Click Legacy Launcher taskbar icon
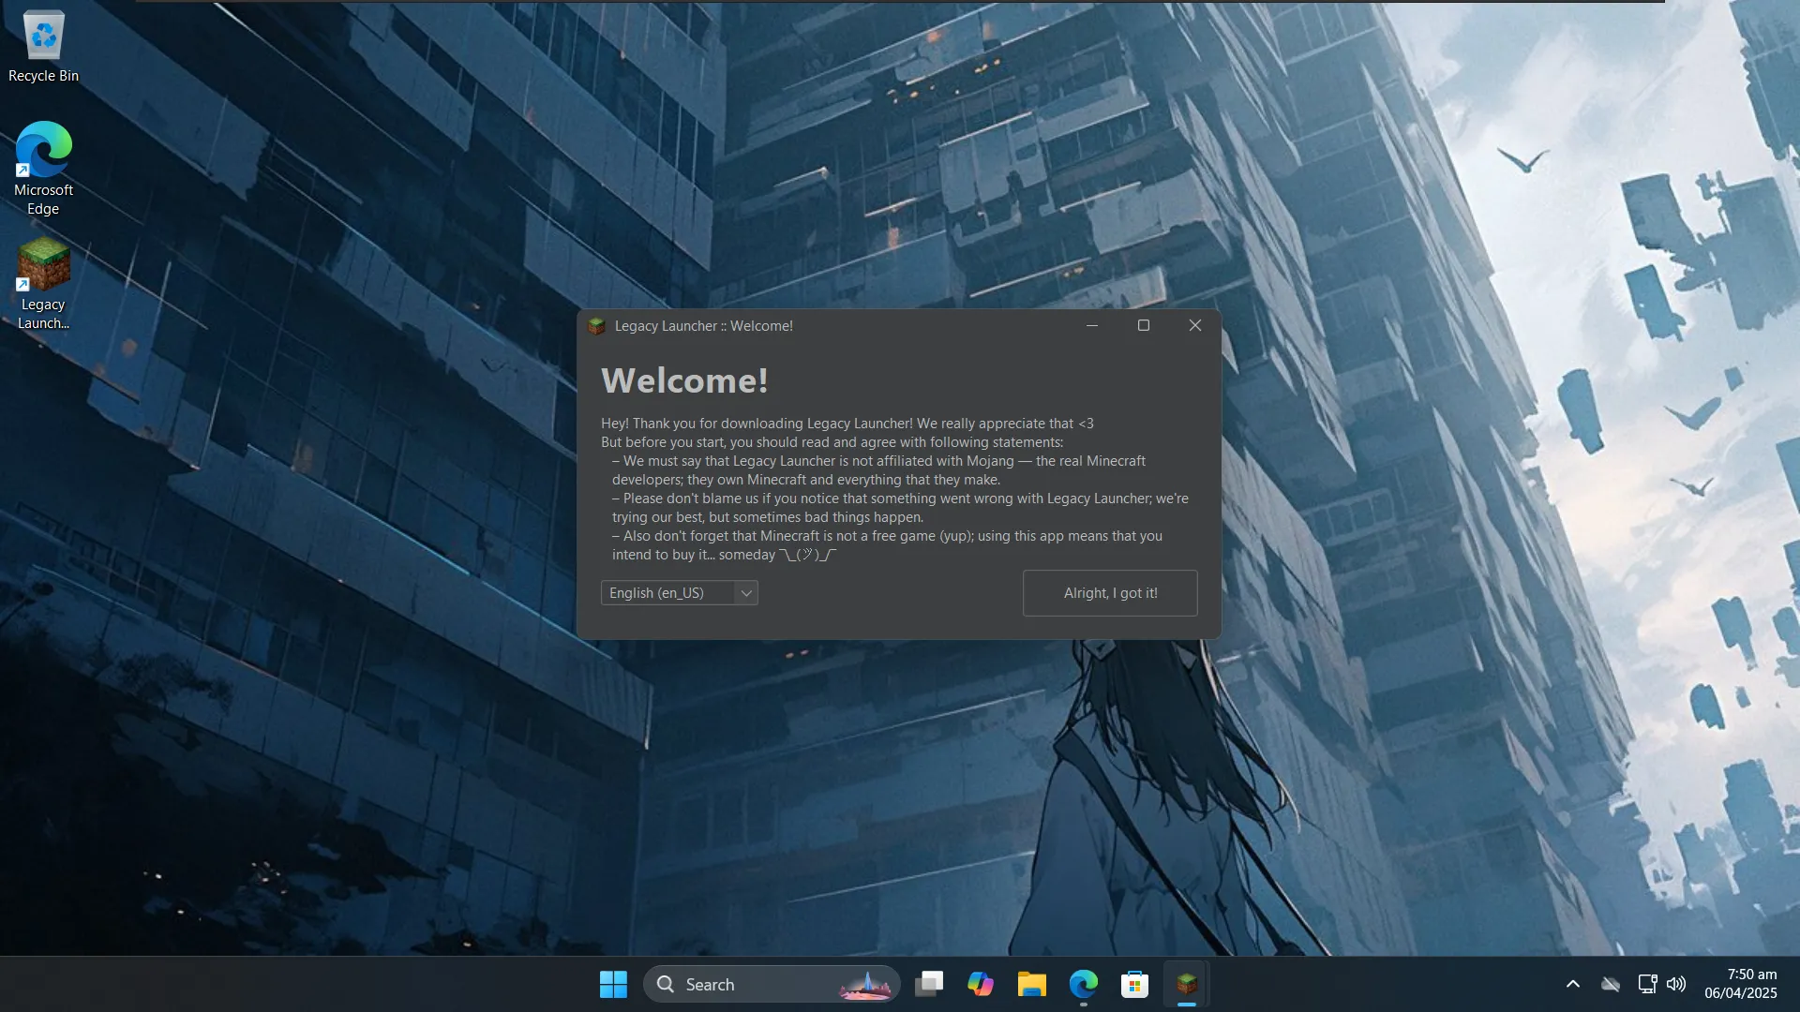Viewport: 1800px width, 1012px height. [1187, 984]
